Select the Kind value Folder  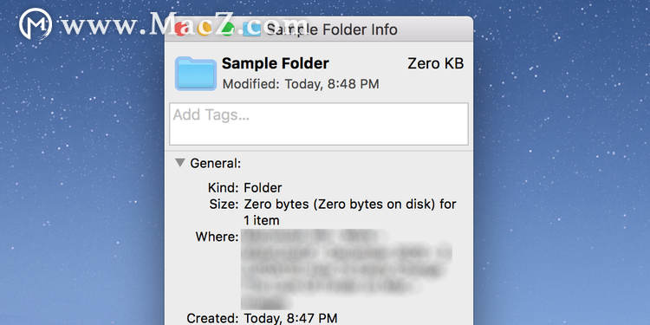point(263,188)
